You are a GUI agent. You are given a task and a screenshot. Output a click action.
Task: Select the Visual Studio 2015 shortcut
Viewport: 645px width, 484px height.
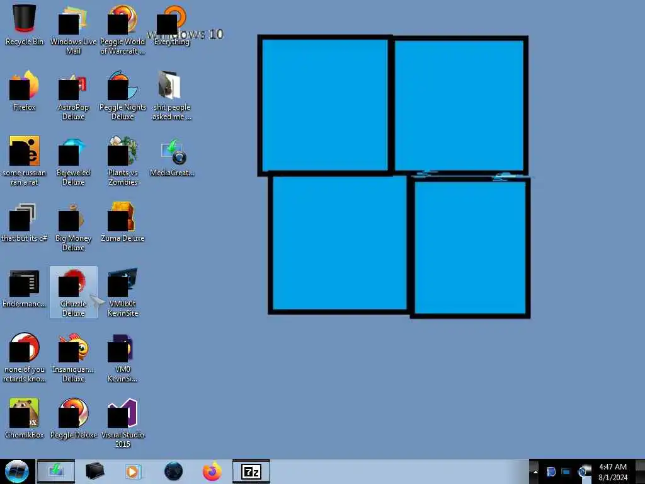point(123,423)
